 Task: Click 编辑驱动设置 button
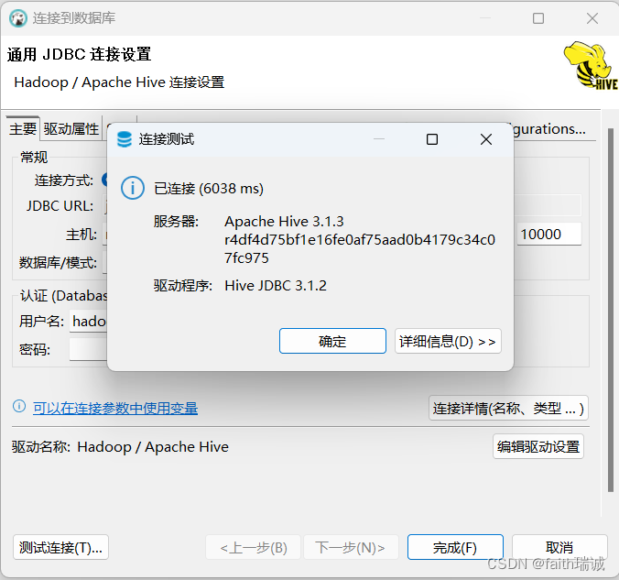538,446
